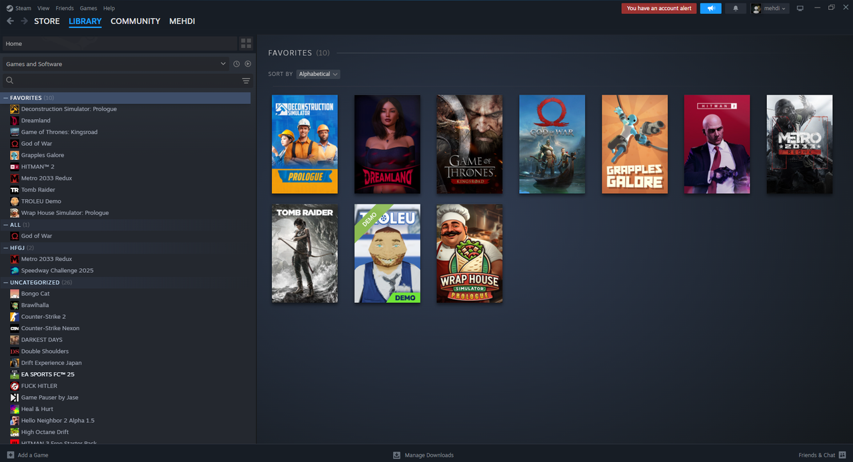Click the Home button in sidebar
Viewport: 853px width, 462px height.
tap(119, 43)
